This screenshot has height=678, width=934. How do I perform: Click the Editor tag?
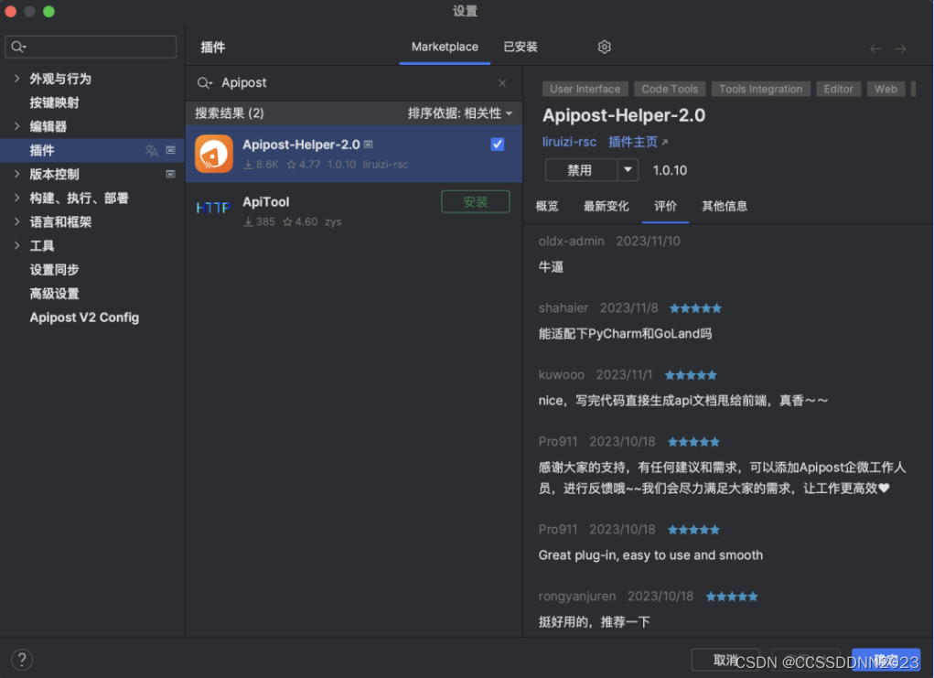click(838, 89)
